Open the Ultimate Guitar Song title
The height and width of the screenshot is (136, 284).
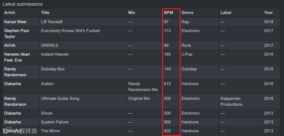coord(60,98)
